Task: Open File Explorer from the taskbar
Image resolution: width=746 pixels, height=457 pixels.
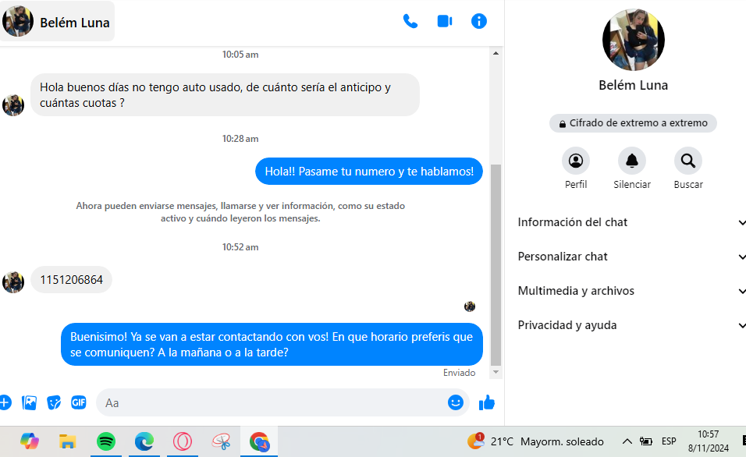Action: [68, 441]
